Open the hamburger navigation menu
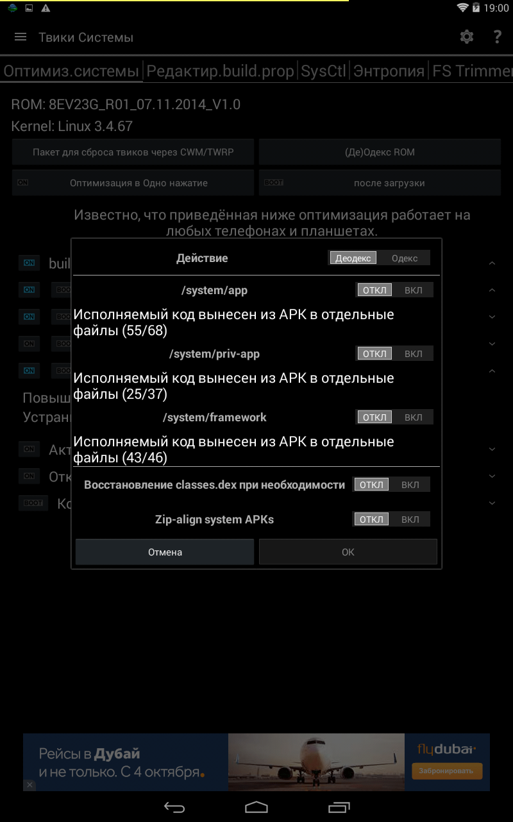The height and width of the screenshot is (822, 513). pos(21,37)
